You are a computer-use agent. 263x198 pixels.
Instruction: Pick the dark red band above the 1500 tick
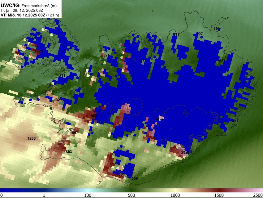[x=219, y=190]
